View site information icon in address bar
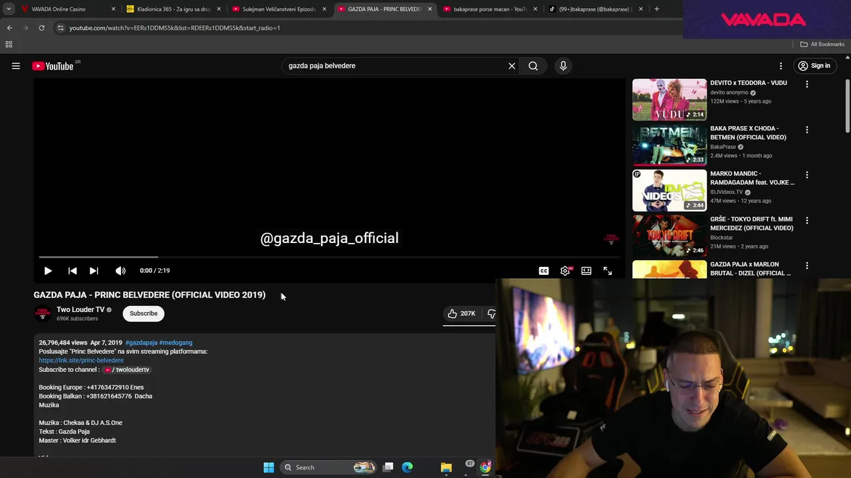 click(x=61, y=28)
